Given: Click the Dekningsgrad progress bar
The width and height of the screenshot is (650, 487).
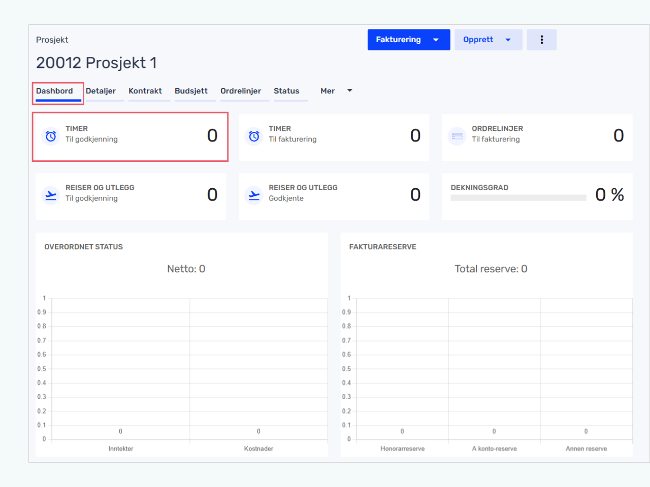Looking at the screenshot, I should click(x=518, y=198).
